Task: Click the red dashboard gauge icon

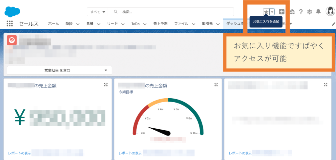Action: [x=12, y=40]
